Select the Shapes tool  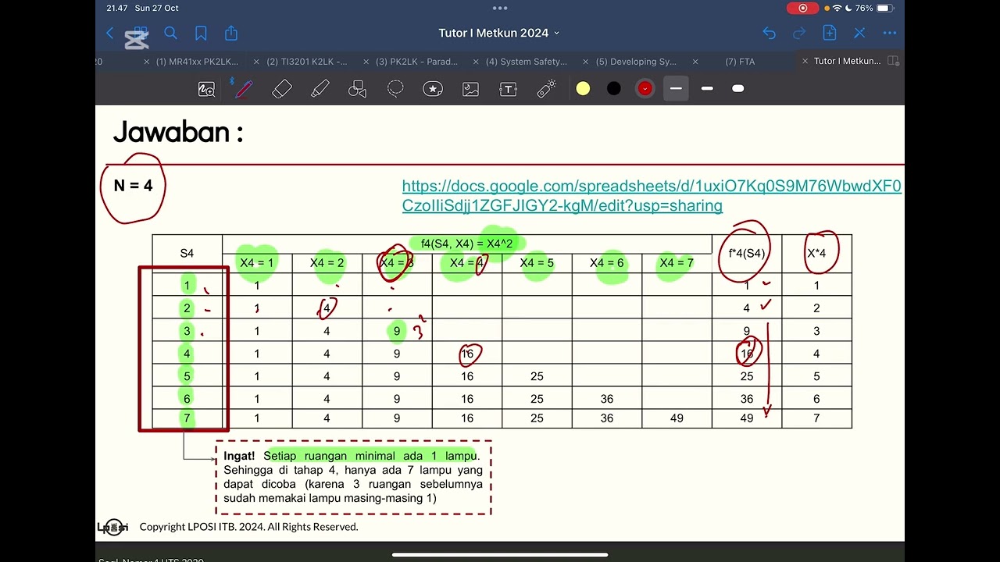357,89
